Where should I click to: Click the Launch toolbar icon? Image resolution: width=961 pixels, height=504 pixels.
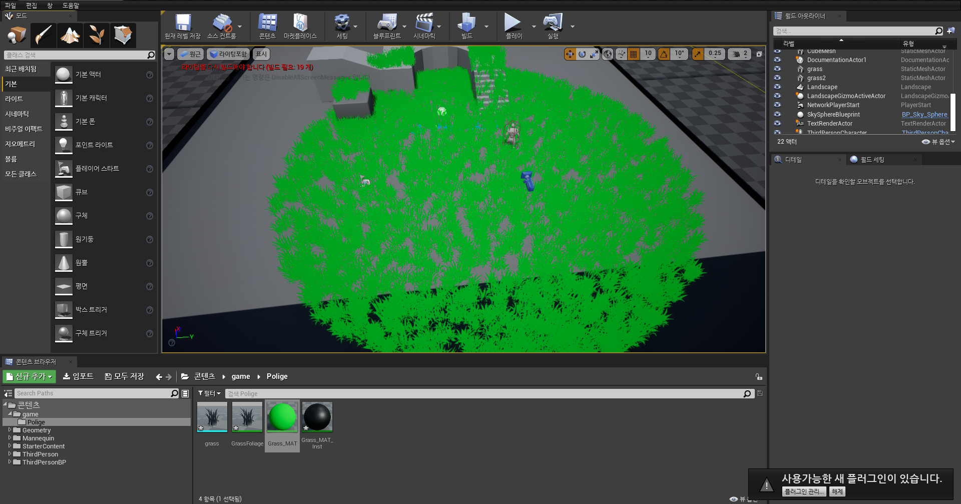tap(553, 27)
